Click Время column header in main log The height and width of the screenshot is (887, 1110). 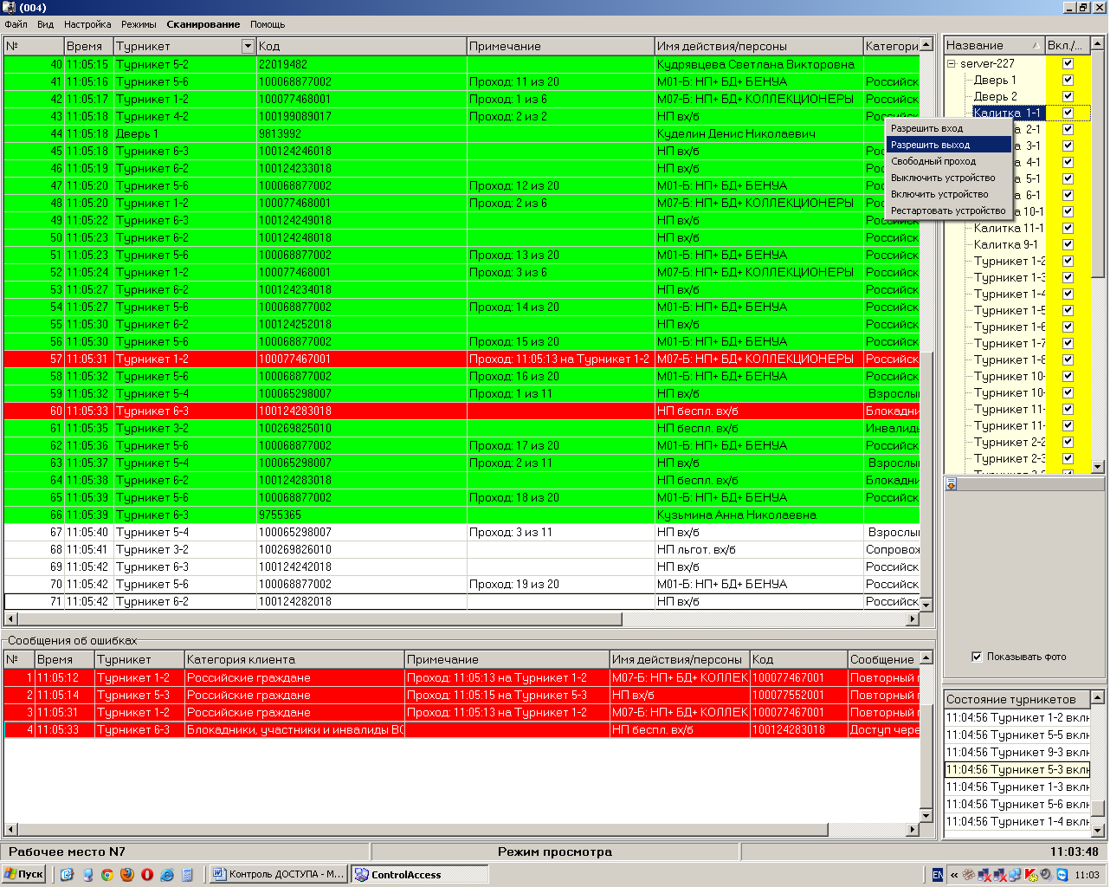[x=88, y=46]
